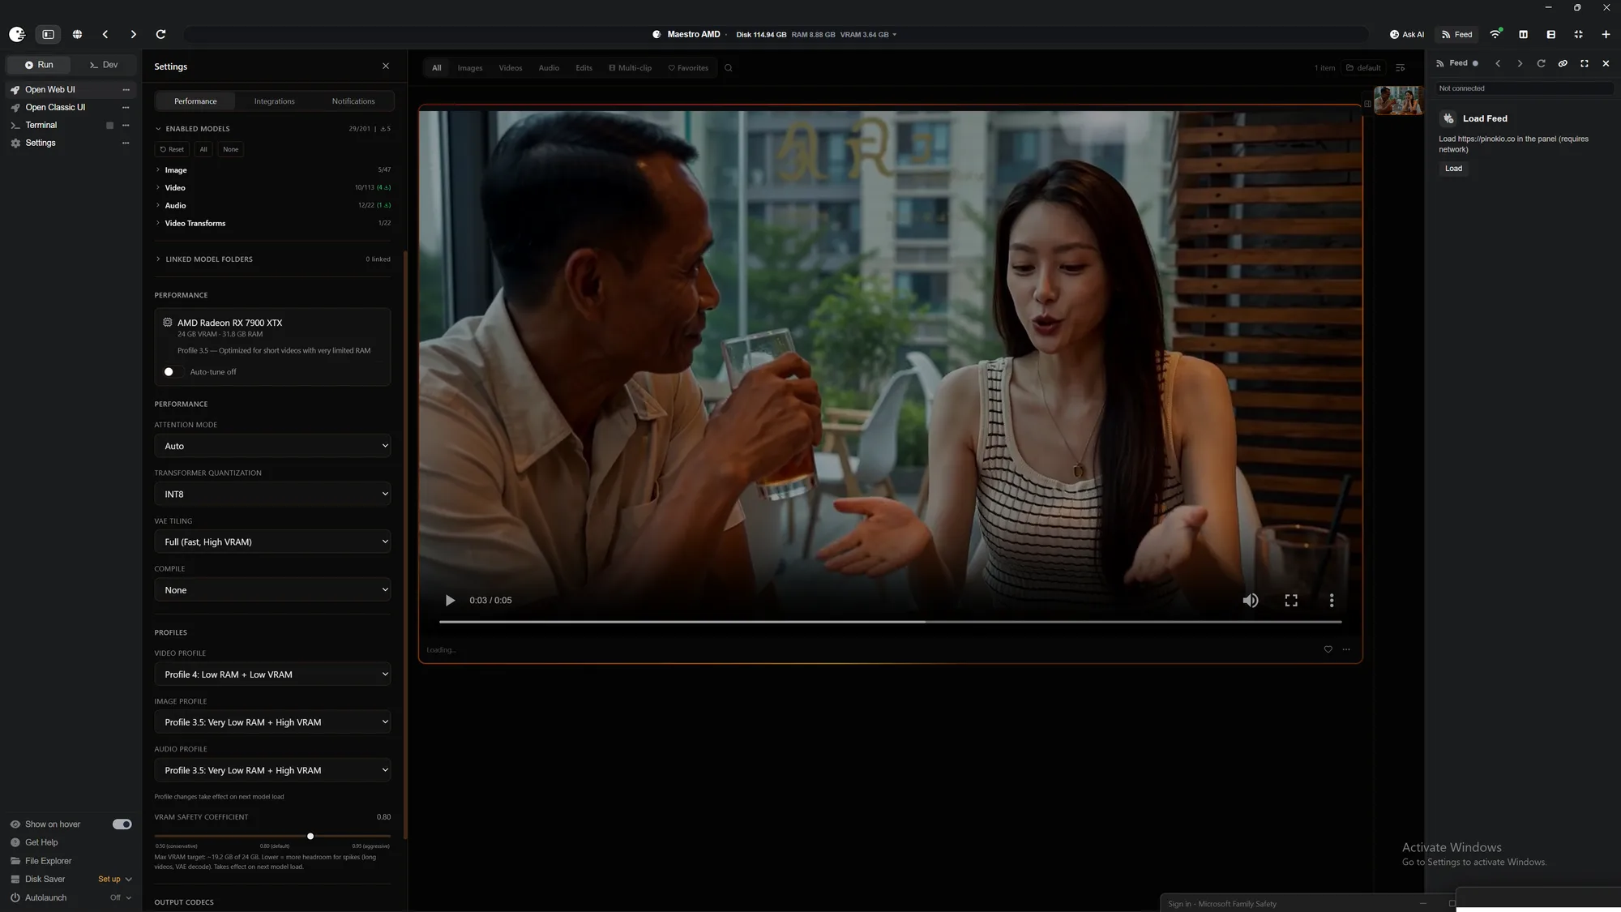This screenshot has height=912, width=1621.
Task: Open Disk Saver Set up dropdown
Action: pos(114,880)
